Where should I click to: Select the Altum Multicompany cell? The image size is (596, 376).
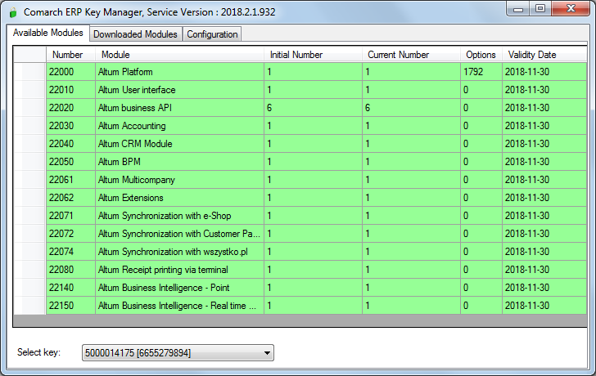[x=179, y=180]
